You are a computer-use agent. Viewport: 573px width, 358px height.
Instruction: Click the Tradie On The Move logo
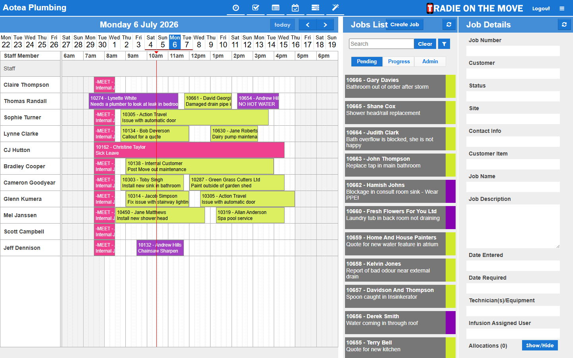pyautogui.click(x=475, y=8)
